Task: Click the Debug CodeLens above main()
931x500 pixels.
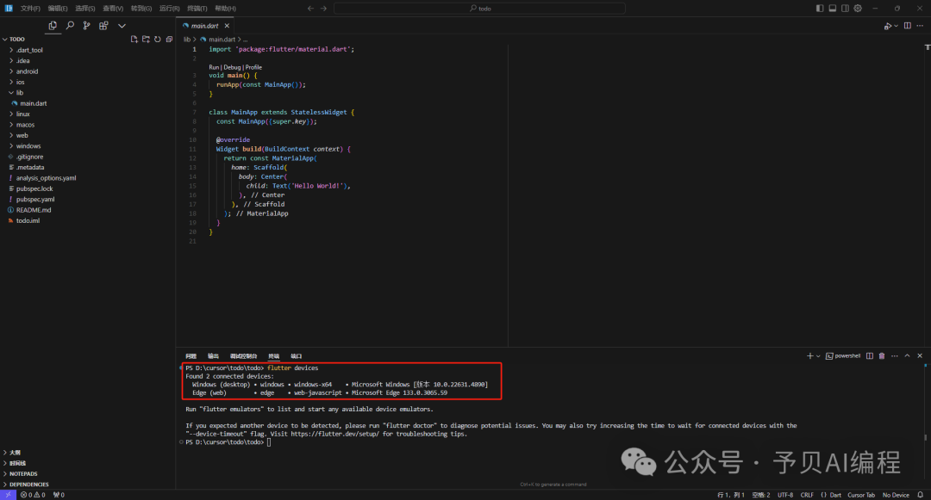Action: pos(232,67)
